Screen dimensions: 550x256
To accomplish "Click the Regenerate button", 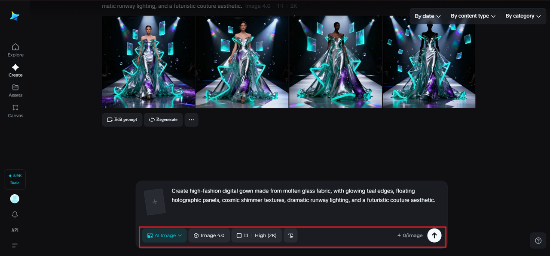I will [x=163, y=120].
